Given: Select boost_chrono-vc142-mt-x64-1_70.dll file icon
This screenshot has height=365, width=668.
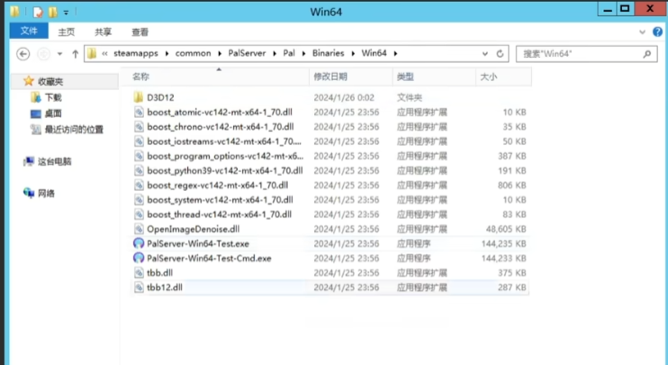Looking at the screenshot, I should 139,127.
